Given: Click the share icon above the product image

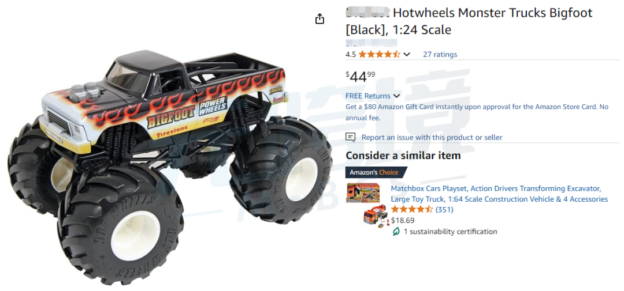Looking at the screenshot, I should [x=320, y=18].
